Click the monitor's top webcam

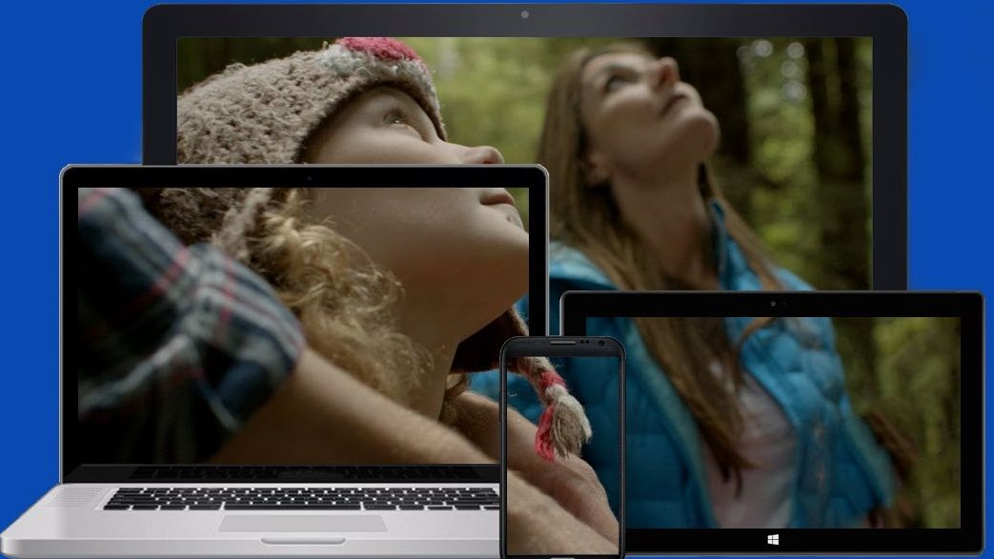[525, 14]
